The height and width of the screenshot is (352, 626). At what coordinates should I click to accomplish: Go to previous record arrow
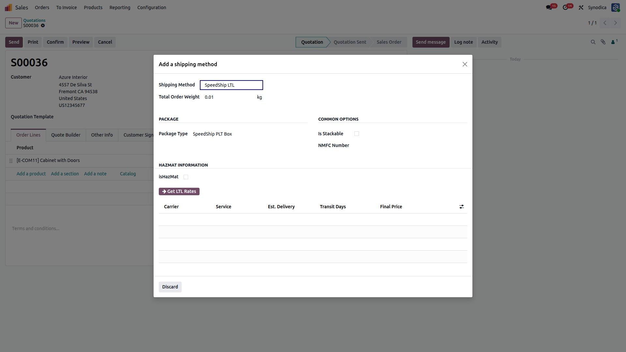pos(605,23)
